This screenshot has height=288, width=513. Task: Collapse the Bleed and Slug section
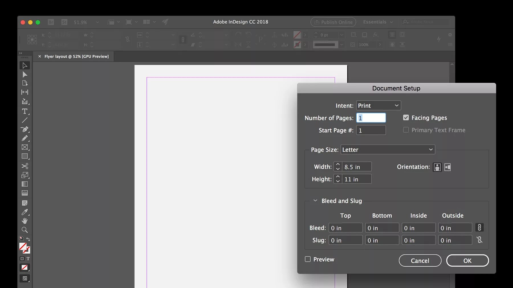coord(315,201)
